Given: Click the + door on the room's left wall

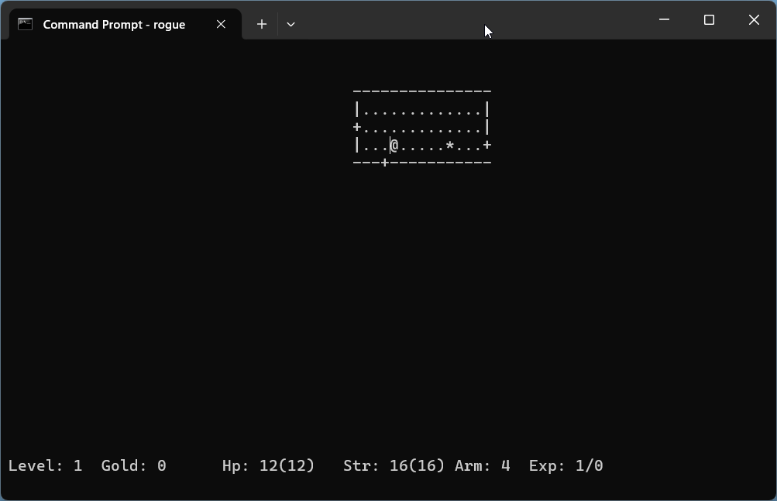Looking at the screenshot, I should pos(357,127).
